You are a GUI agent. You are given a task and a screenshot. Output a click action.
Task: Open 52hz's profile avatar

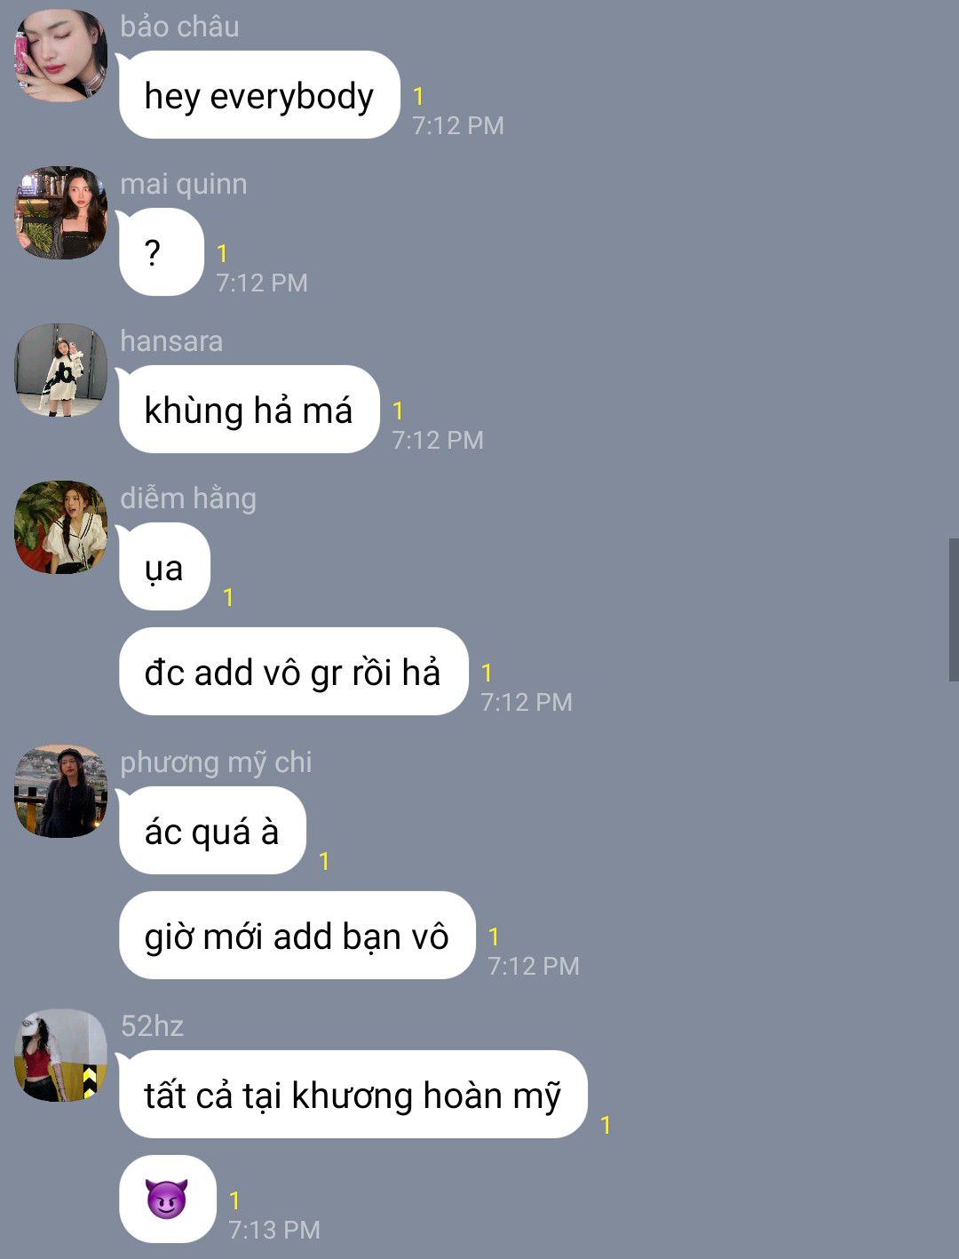[61, 1056]
